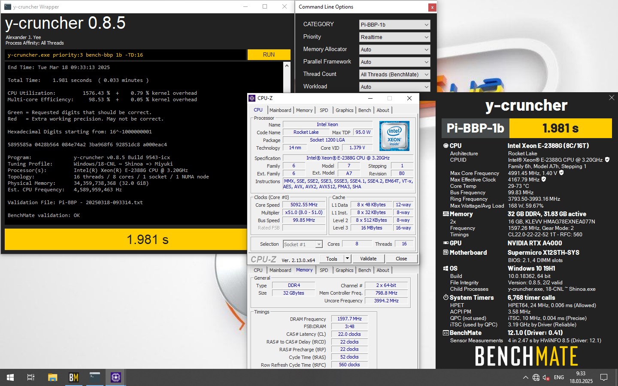Click the arrow next to CPU-Z Tools button
This screenshot has width=618, height=386.
pos(348,259)
